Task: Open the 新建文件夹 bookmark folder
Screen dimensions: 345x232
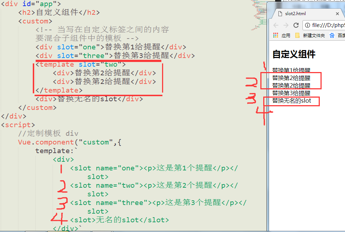Action: click(310, 35)
